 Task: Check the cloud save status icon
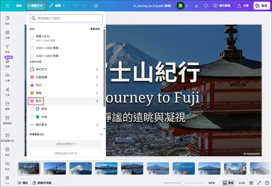point(96,6)
